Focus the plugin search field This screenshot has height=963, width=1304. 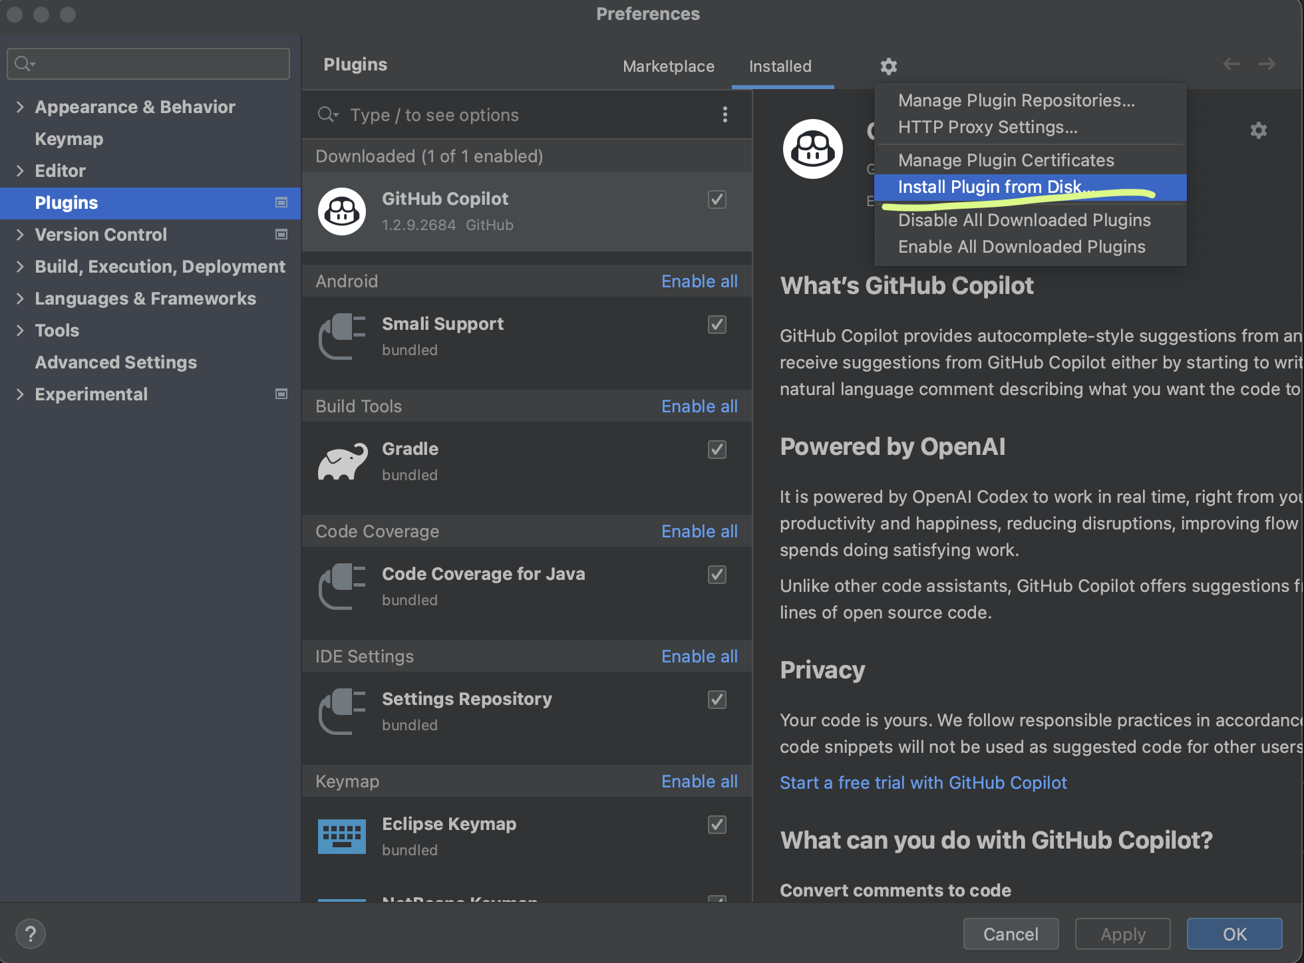point(526,115)
